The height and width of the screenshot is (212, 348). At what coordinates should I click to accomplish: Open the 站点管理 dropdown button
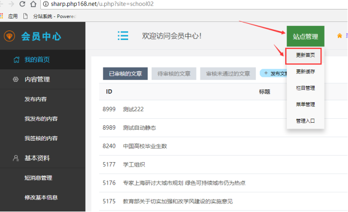[x=305, y=36]
